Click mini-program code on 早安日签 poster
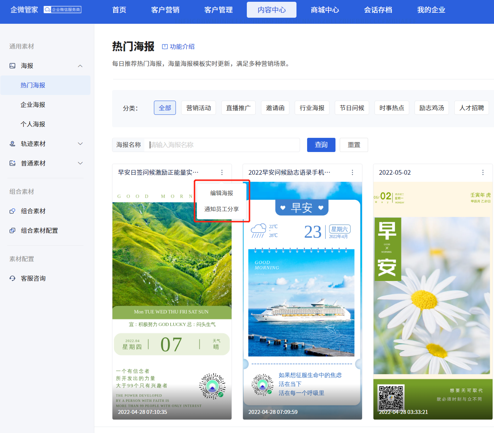This screenshot has height=433, width=494. pyautogui.click(x=212, y=386)
